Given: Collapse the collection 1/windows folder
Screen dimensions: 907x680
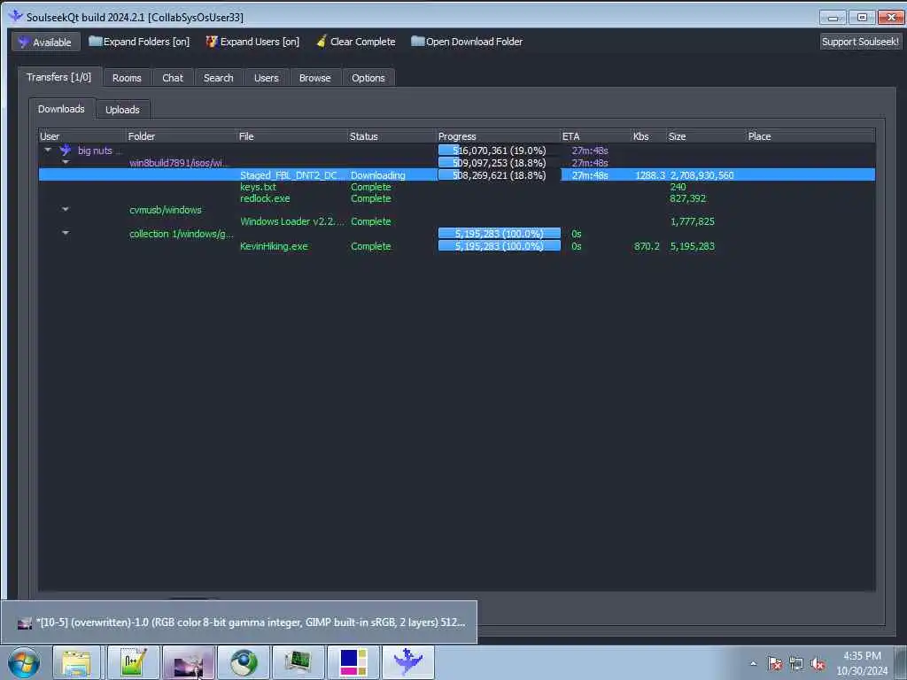Looking at the screenshot, I should point(66,233).
